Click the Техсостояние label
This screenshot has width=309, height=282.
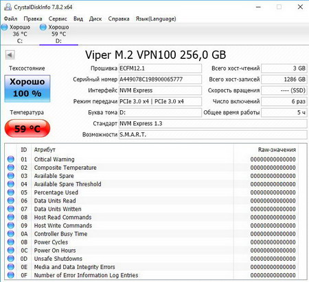tap(27, 68)
